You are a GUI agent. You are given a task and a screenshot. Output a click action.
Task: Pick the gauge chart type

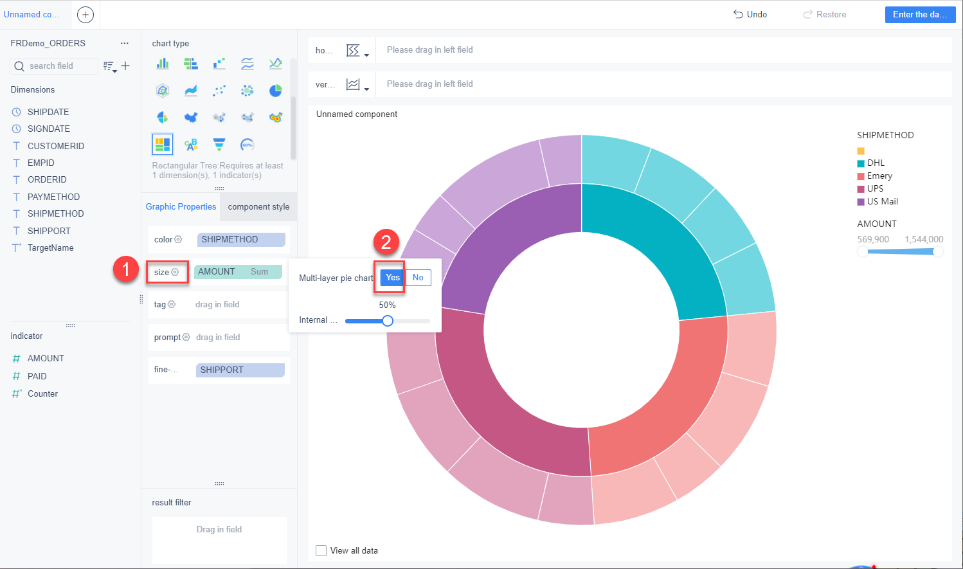click(248, 144)
